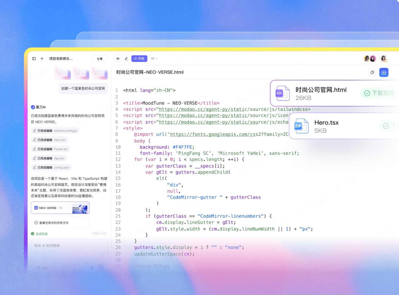Open edited file config.json chip
The image size is (399, 295).
(x=51, y=167)
